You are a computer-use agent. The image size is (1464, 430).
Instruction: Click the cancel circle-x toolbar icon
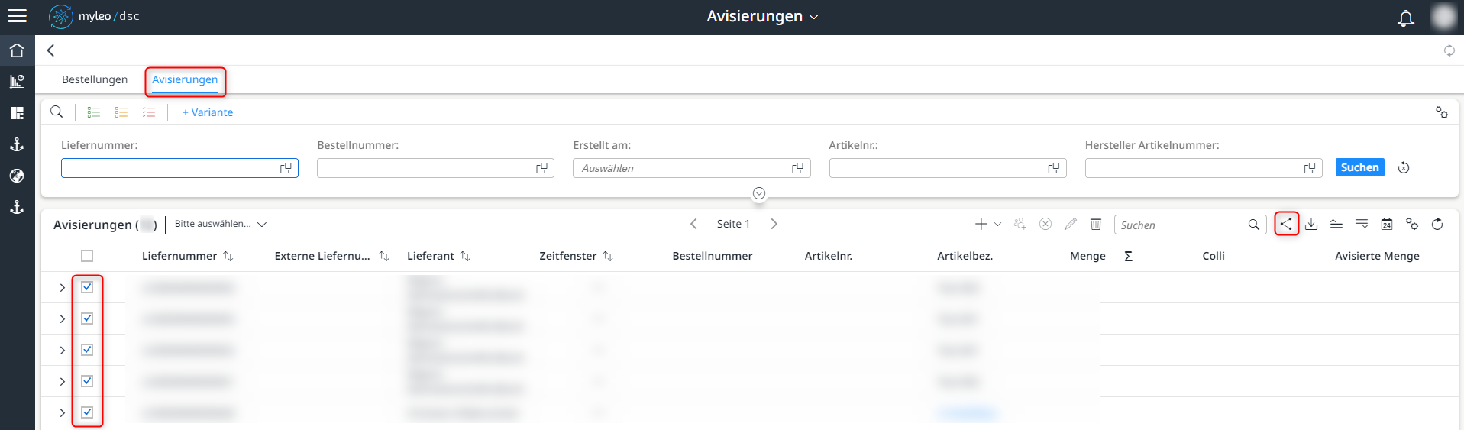[1045, 224]
